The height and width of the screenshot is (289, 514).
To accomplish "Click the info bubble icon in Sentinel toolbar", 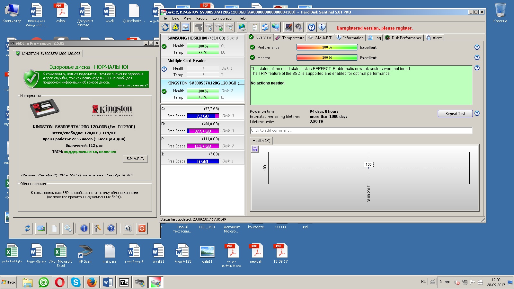I will pyautogui.click(x=322, y=27).
